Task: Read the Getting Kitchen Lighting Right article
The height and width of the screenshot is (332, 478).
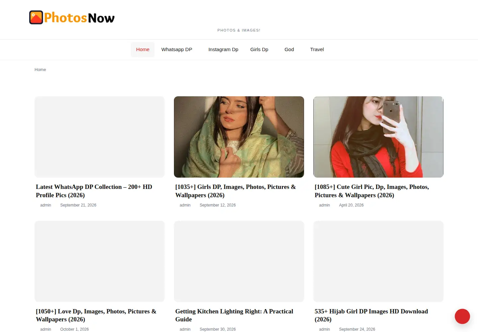Action: 234,315
